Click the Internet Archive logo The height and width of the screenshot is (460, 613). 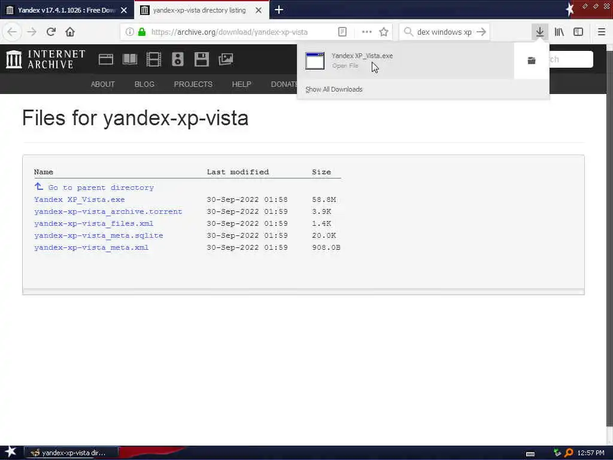point(45,59)
